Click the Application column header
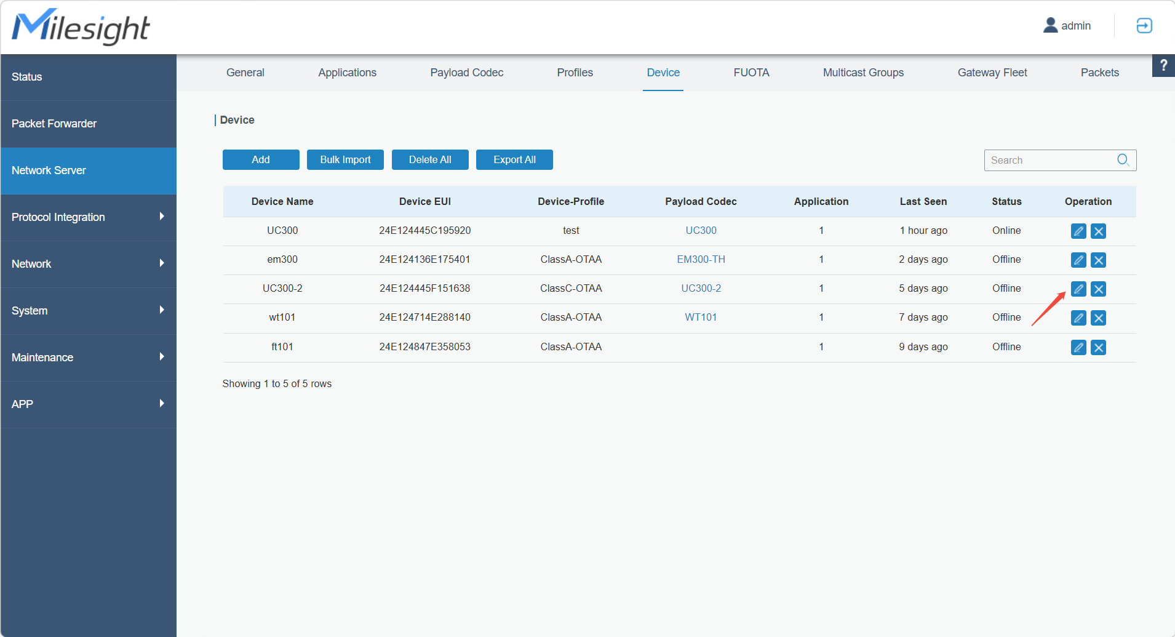 click(821, 201)
